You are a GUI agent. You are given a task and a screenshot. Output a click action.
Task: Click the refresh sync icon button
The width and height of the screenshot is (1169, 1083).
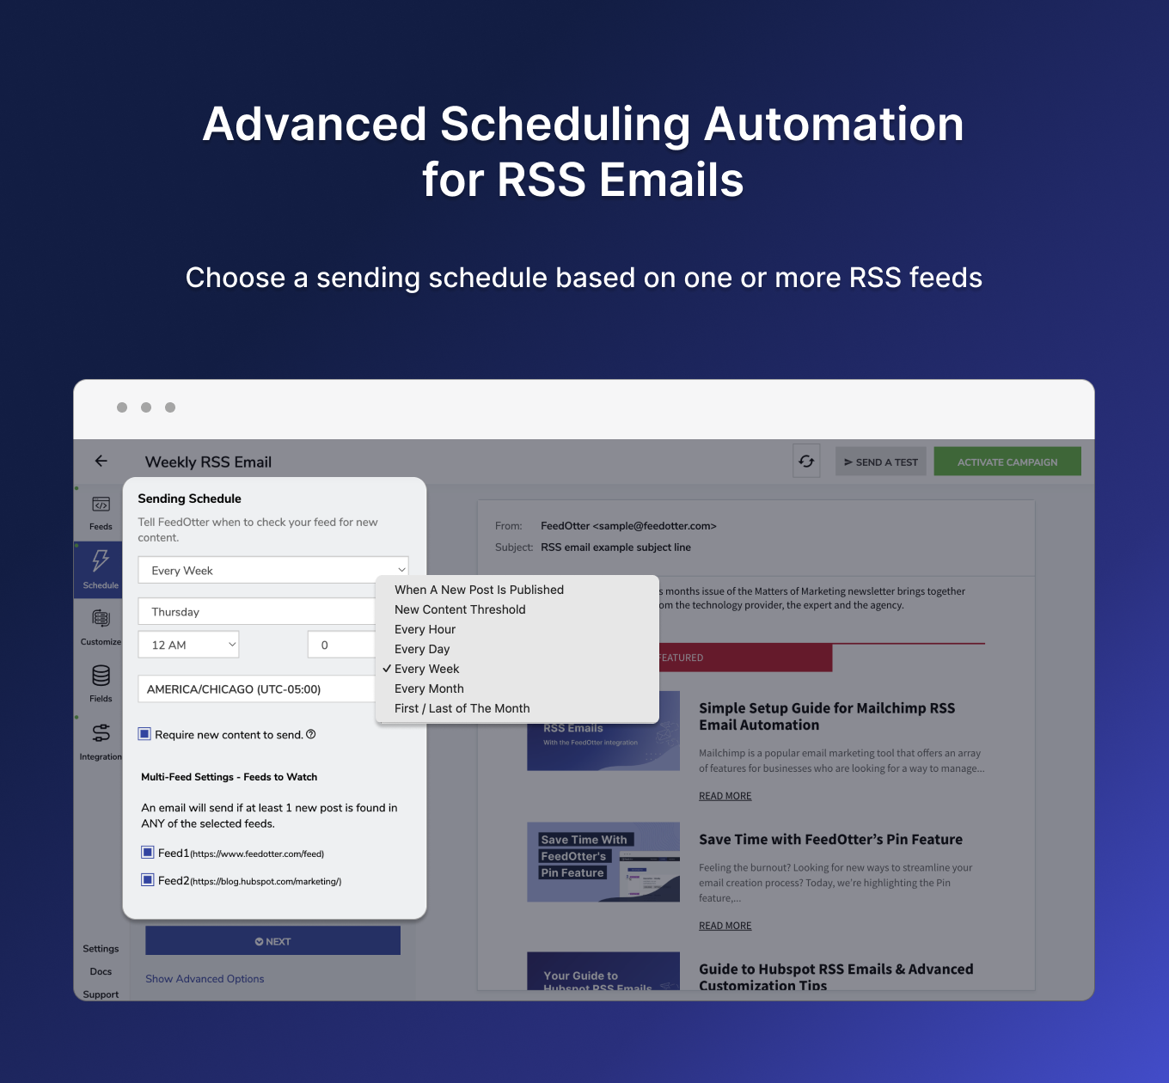point(806,462)
